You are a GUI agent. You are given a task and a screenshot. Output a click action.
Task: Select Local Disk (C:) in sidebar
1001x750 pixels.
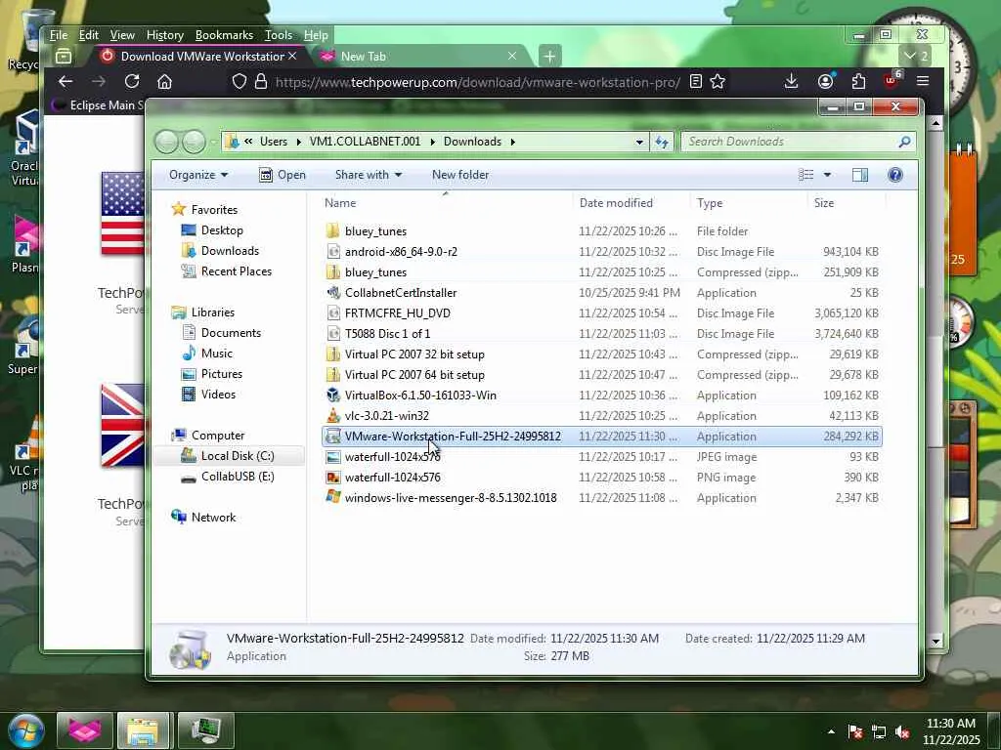click(237, 455)
